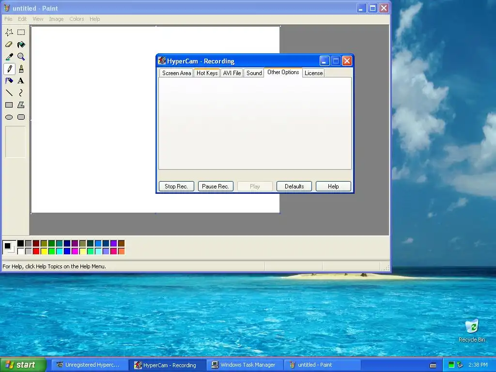Viewport: 496px width, 372px height.
Task: Select the Rounded Rectangle tool
Action: tap(21, 117)
